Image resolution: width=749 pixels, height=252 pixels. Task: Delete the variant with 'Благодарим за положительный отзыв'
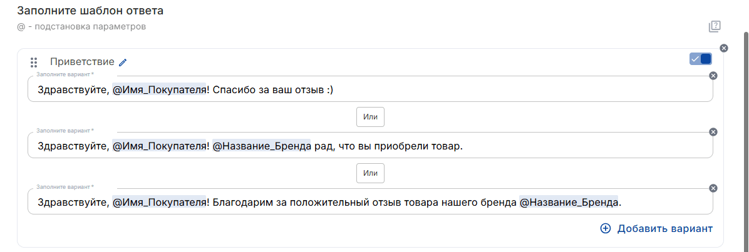click(713, 188)
